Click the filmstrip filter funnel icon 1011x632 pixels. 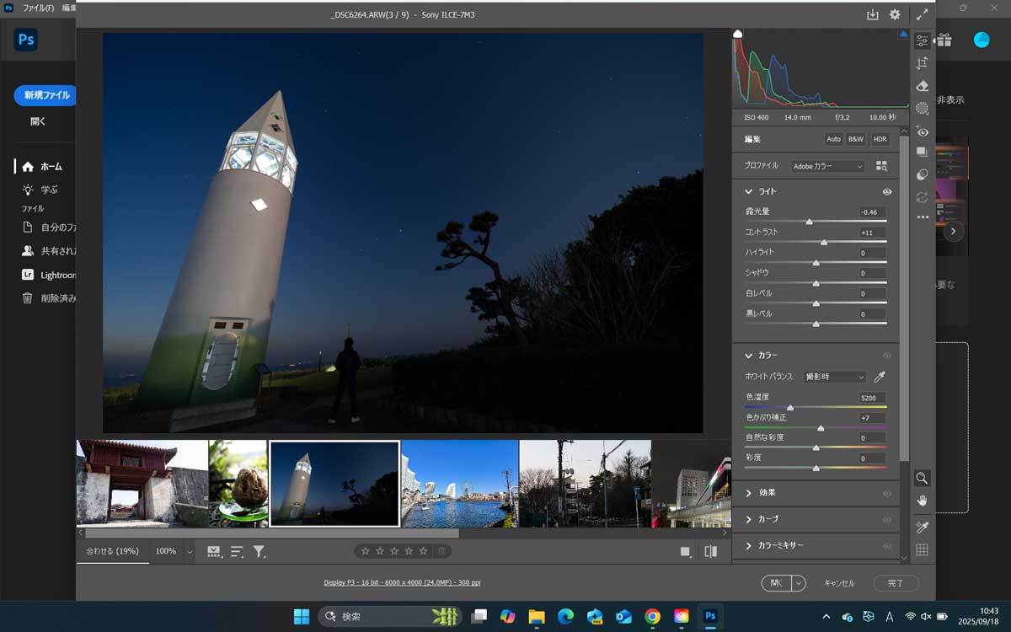[x=259, y=552]
